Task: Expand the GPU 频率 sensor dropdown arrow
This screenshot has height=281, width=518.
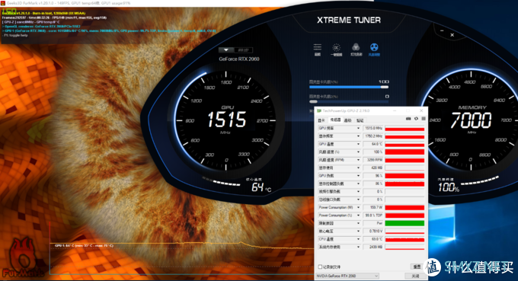Action: coord(358,128)
